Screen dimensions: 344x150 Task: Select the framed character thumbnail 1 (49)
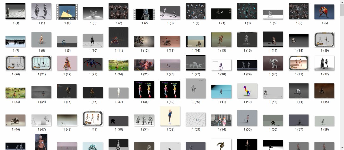93,119
